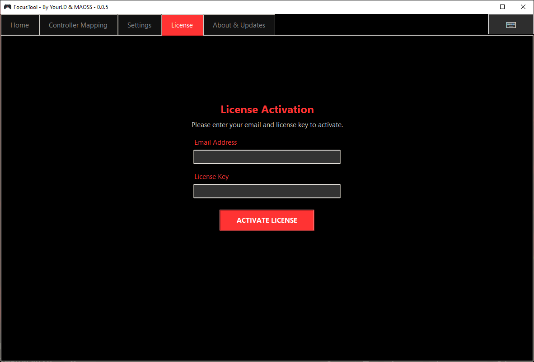Select the License tab
The height and width of the screenshot is (362, 534).
[x=182, y=25]
